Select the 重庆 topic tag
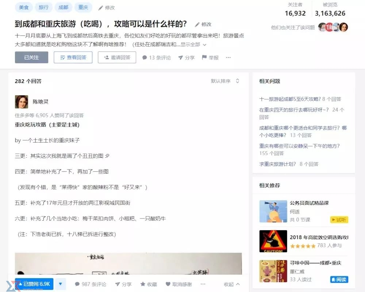Screen dimensions: 365x292 click(83, 7)
